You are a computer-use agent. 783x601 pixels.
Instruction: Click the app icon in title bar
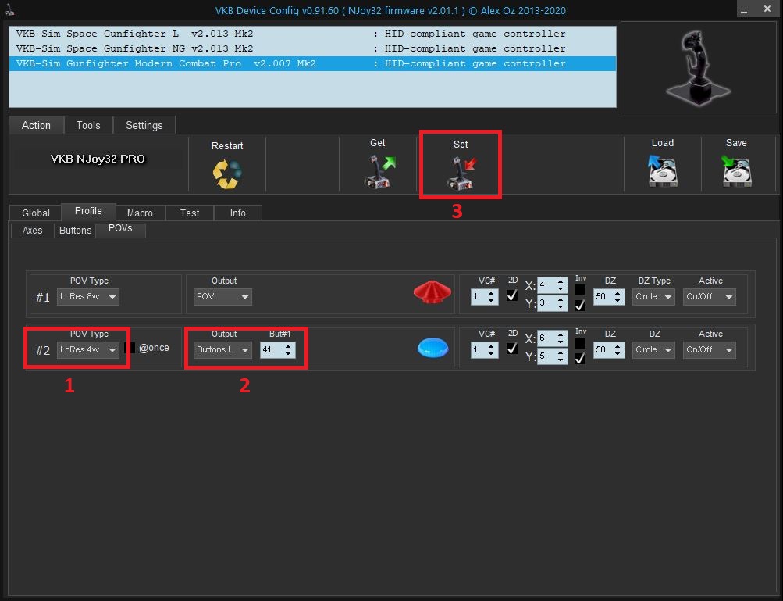tap(9, 10)
